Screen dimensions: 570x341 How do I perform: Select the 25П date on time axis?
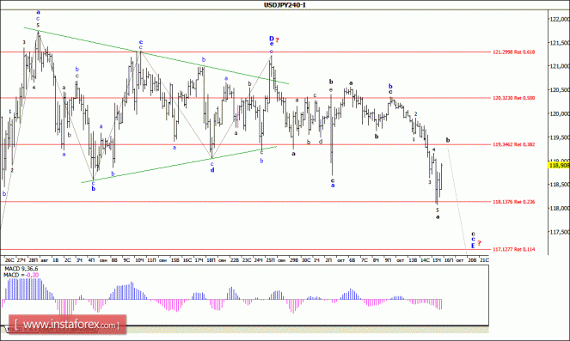coord(270,260)
